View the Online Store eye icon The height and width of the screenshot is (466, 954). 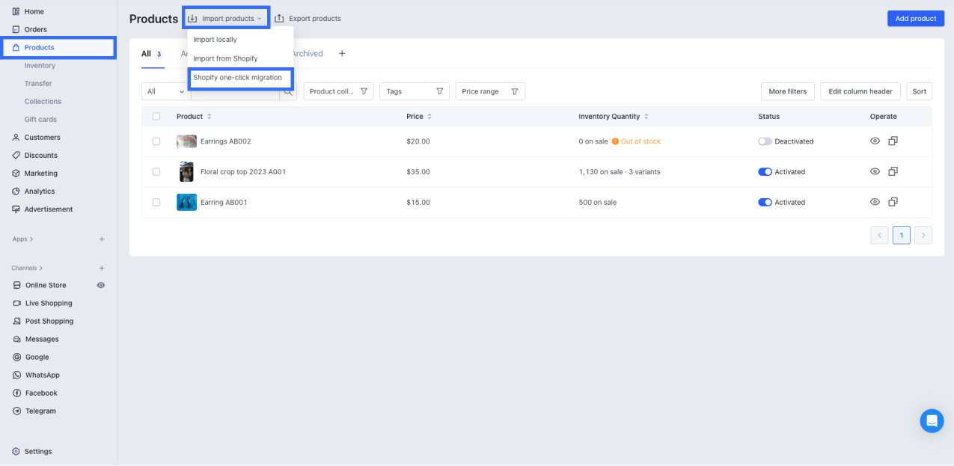101,285
